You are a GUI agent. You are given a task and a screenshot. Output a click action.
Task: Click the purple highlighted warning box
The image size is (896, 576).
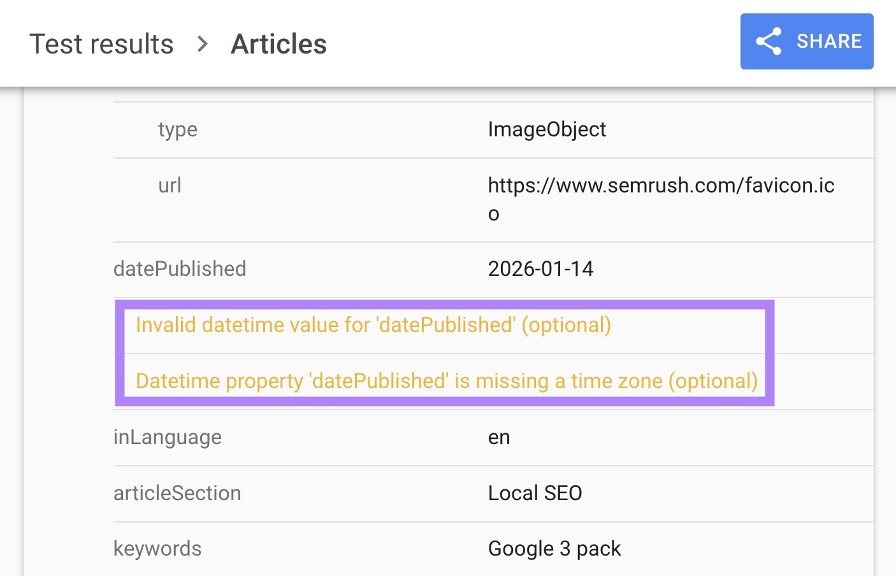[446, 352]
